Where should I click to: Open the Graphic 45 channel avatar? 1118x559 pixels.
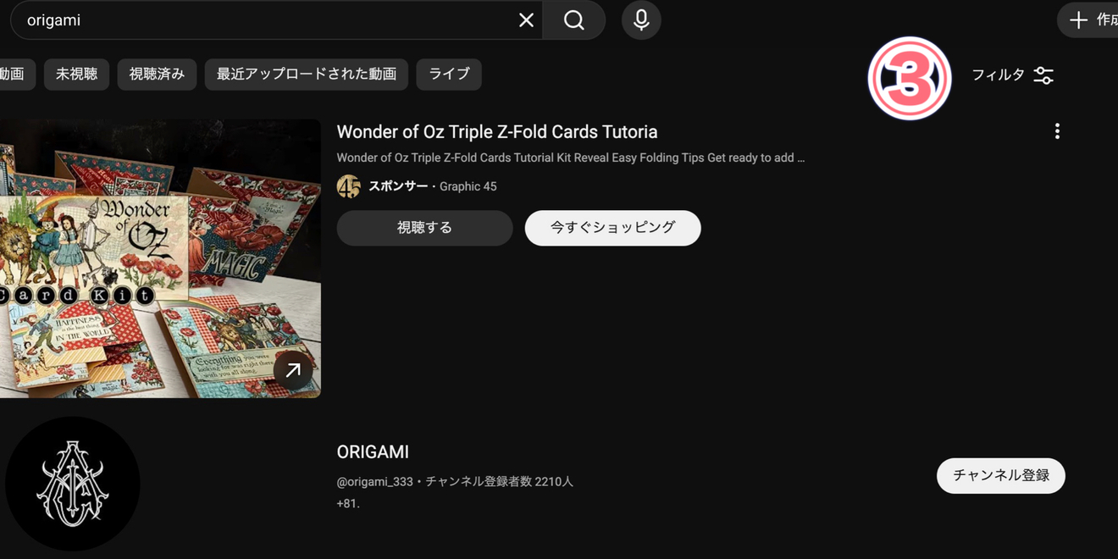click(x=348, y=186)
